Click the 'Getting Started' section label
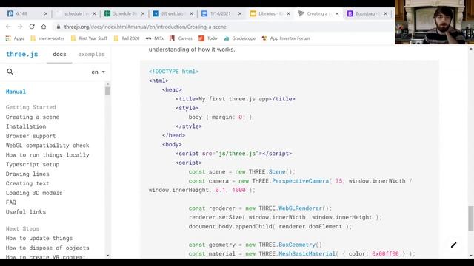 click(x=31, y=107)
